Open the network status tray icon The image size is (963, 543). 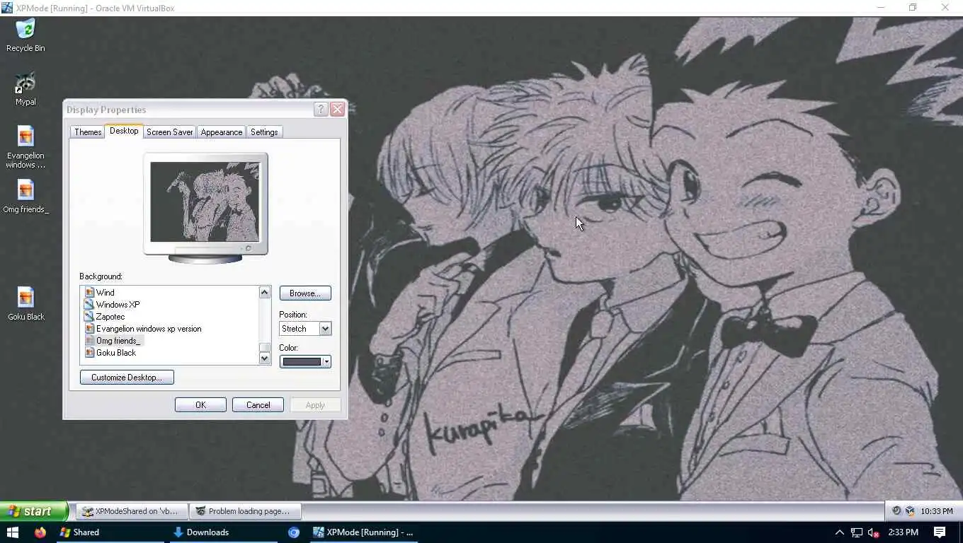click(857, 532)
